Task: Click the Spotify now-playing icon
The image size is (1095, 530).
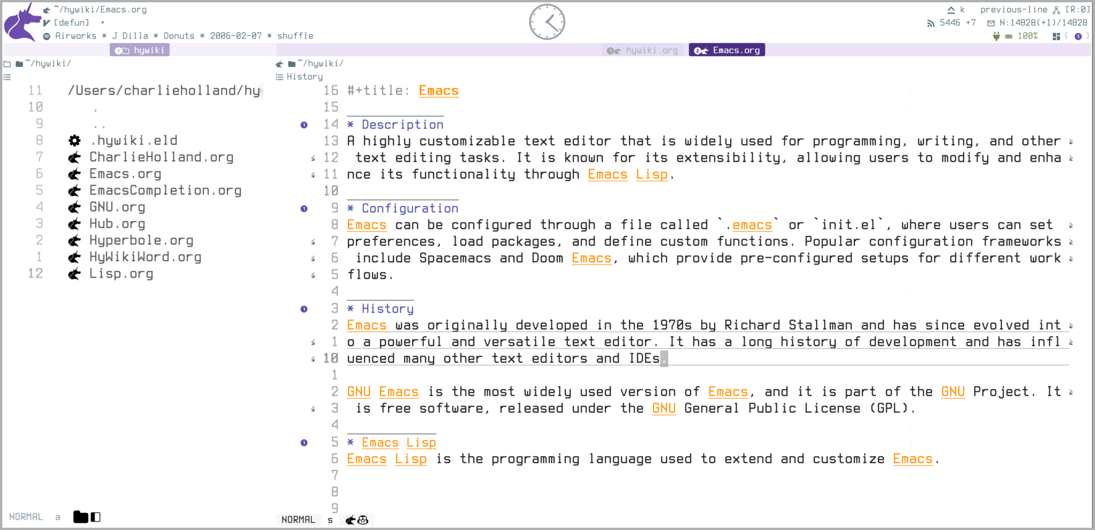Action: 46,36
